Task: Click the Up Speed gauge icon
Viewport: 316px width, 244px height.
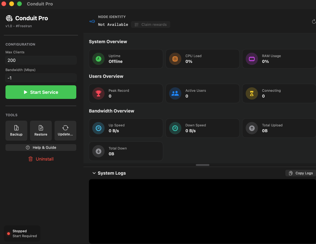Action: pos(99,128)
